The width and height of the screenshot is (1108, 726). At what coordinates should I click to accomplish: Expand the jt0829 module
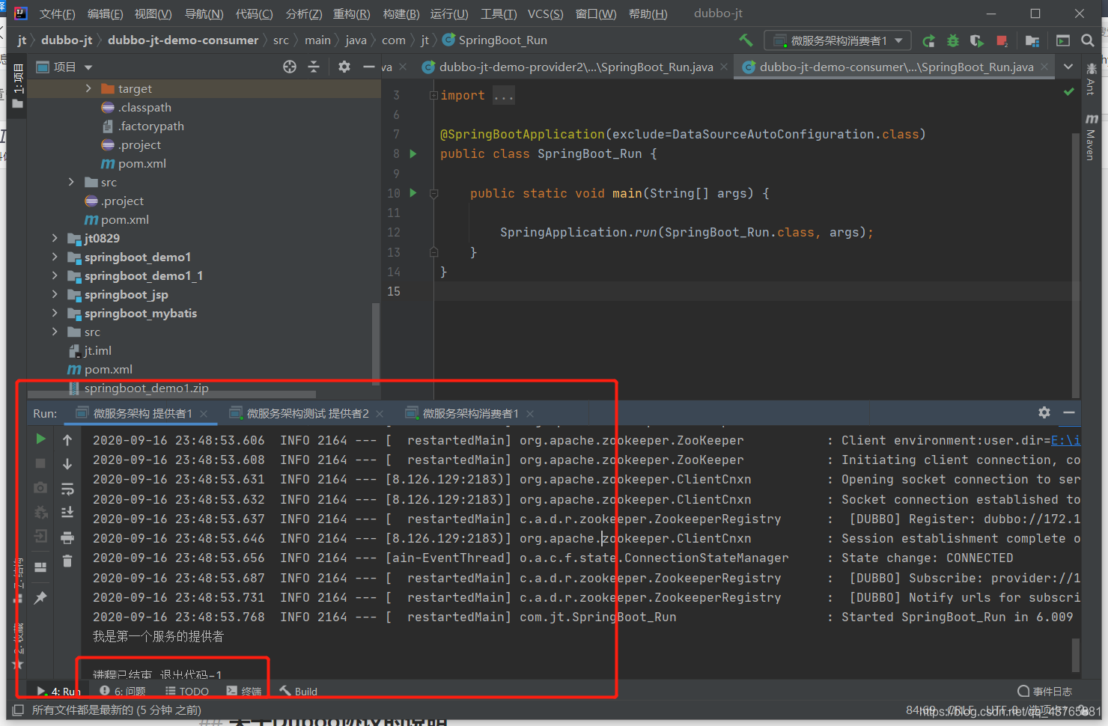pyautogui.click(x=55, y=238)
